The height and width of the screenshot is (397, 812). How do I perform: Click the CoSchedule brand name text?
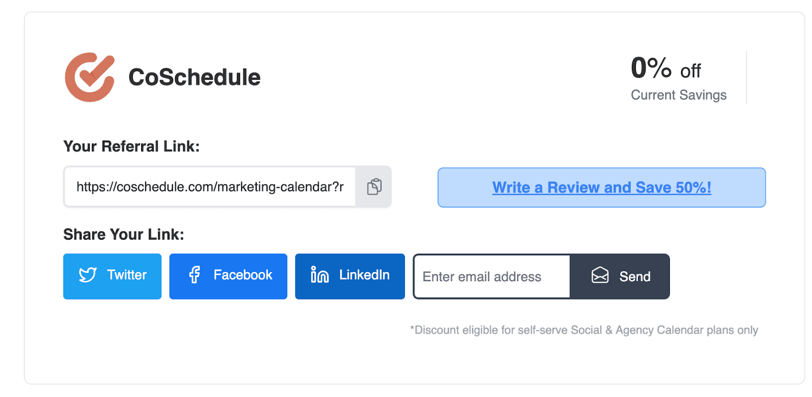point(194,78)
